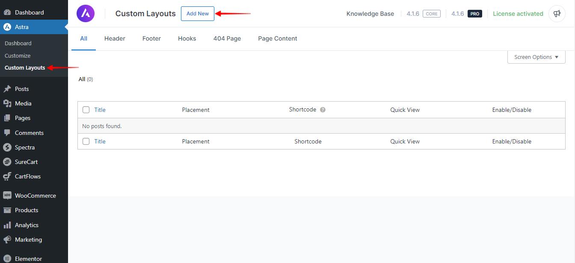Viewport: 575px width, 263px height.
Task: Open the Spectra menu label
Action: 25,147
